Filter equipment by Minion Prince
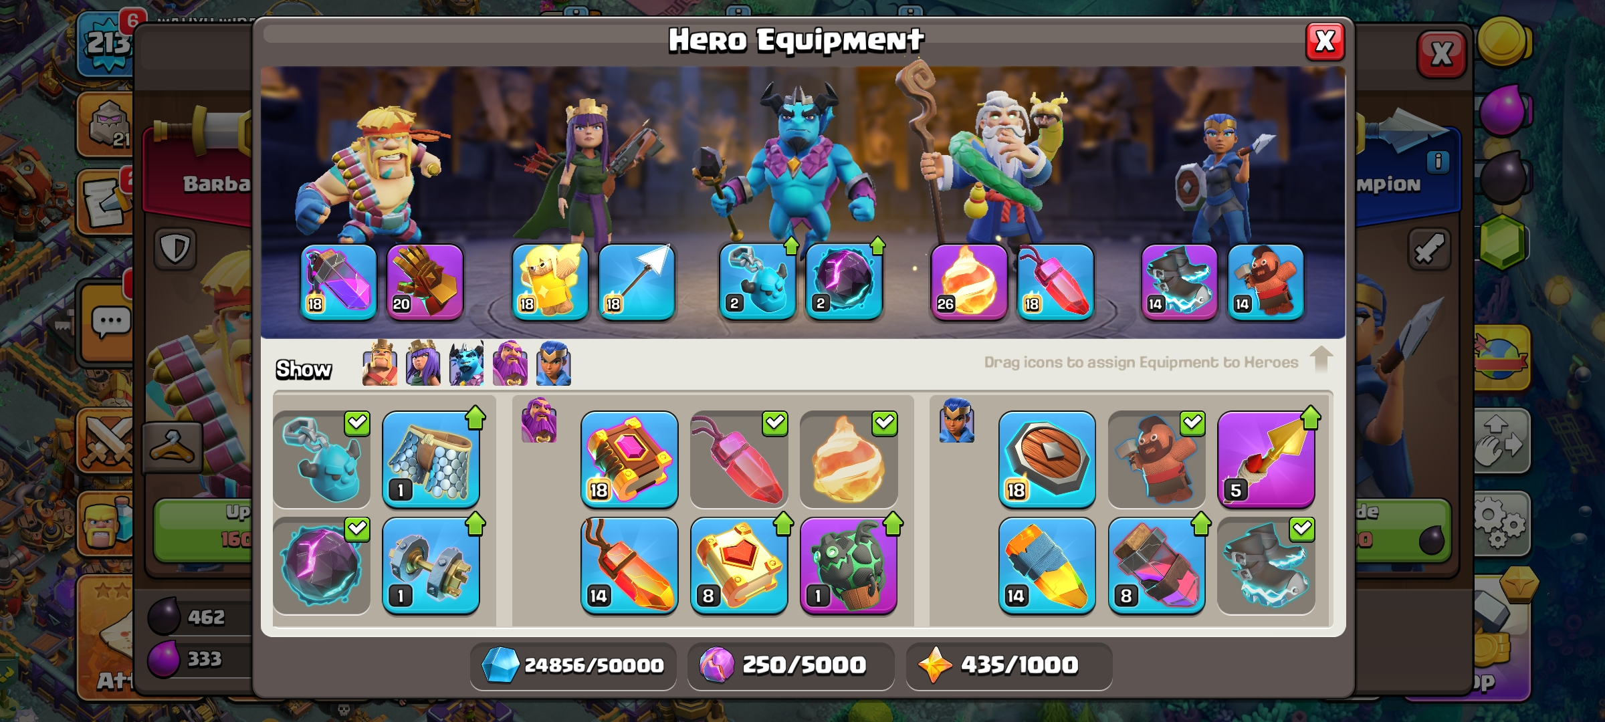 [466, 363]
